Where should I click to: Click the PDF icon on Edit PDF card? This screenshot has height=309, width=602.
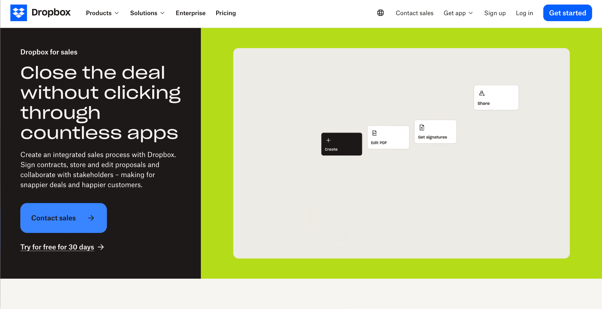click(x=375, y=133)
